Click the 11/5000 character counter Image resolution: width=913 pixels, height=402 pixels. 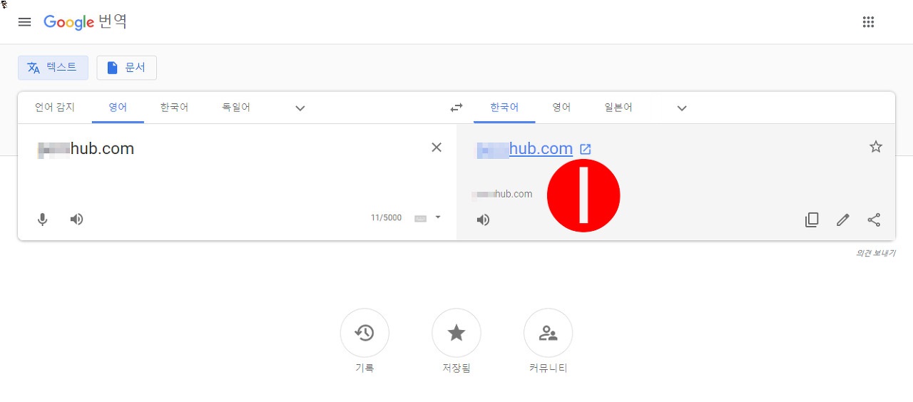coord(386,218)
